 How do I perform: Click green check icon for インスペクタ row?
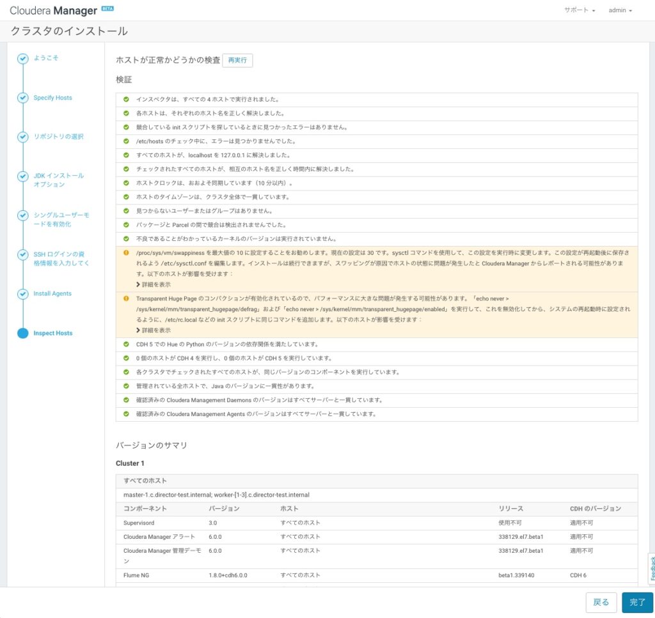click(x=126, y=99)
